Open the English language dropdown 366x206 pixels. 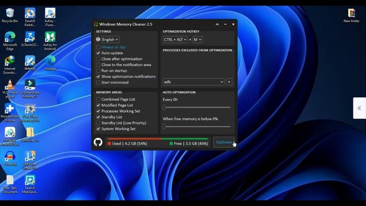pos(110,39)
